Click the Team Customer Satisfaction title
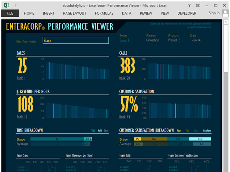 click(x=183, y=155)
